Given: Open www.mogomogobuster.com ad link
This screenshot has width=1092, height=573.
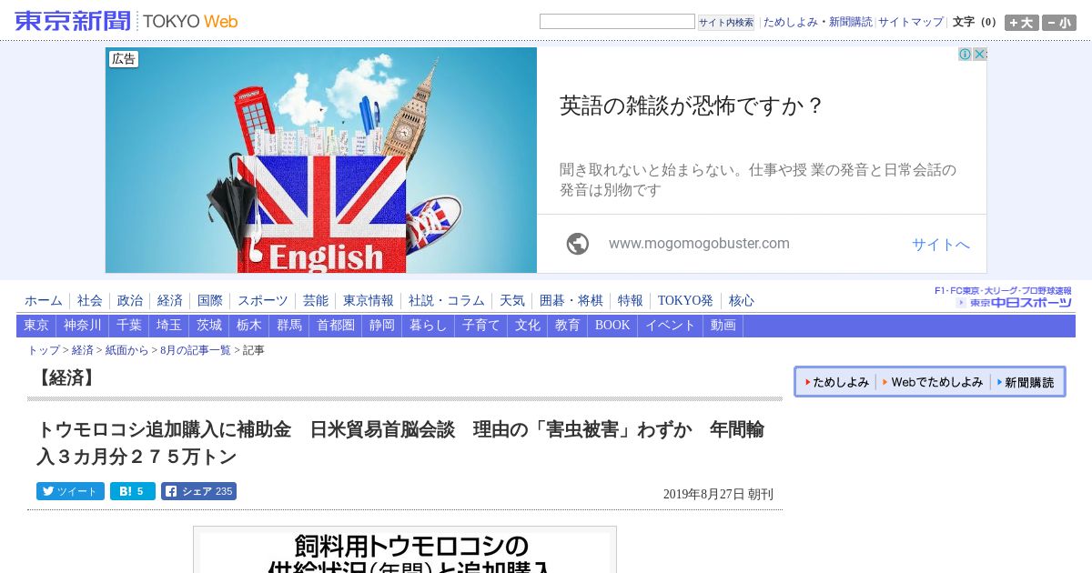Looking at the screenshot, I should pyautogui.click(x=699, y=244).
